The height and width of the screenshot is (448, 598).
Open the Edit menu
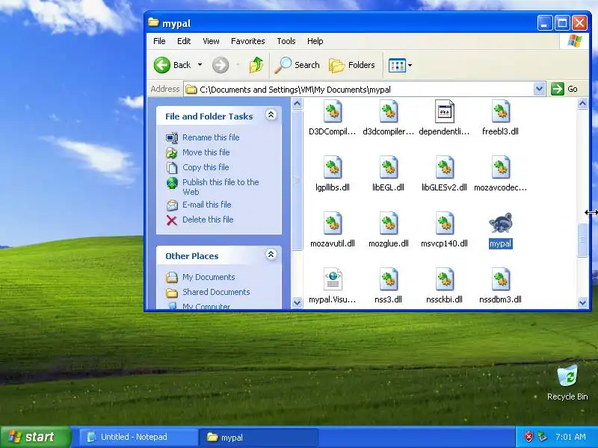coord(184,41)
